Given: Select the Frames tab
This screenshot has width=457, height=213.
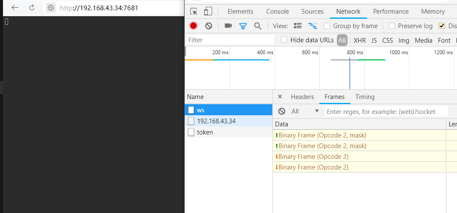Looking at the screenshot, I should coord(335,97).
